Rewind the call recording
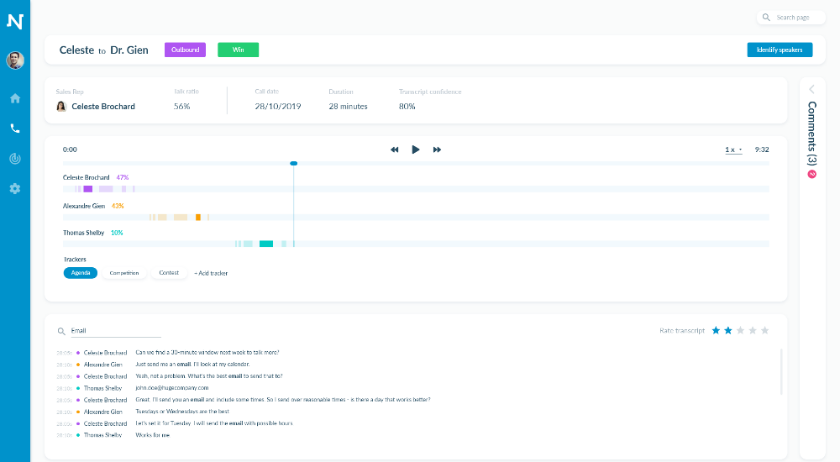This screenshot has width=840, height=462. (395, 150)
